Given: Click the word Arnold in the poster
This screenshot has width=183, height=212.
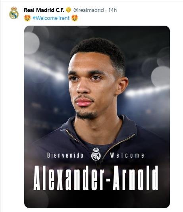Looking at the screenshot, I should pos(135,178).
